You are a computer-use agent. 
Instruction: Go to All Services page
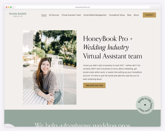(54, 15)
